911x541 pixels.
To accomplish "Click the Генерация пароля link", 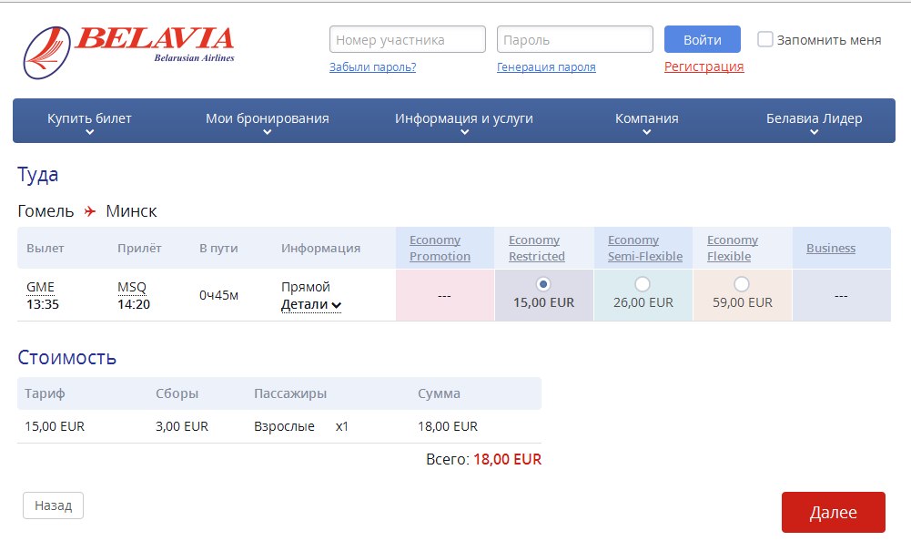I will tap(546, 66).
